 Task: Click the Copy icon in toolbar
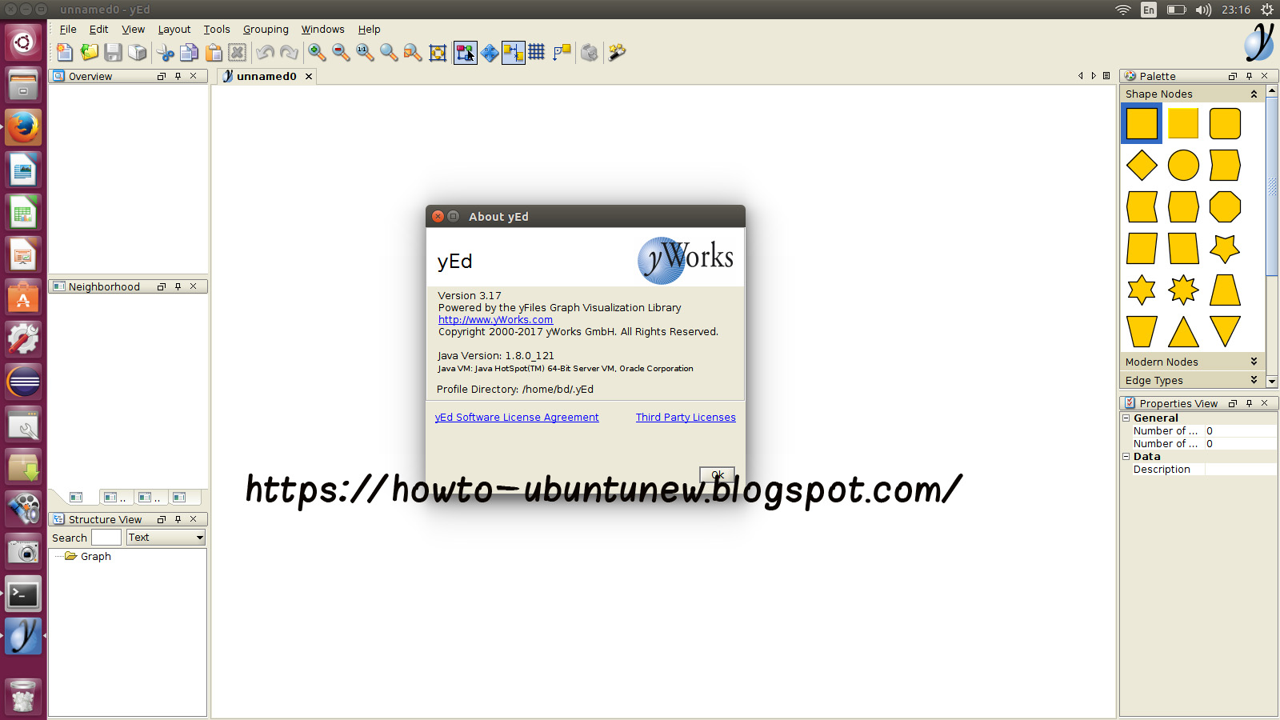pyautogui.click(x=189, y=53)
